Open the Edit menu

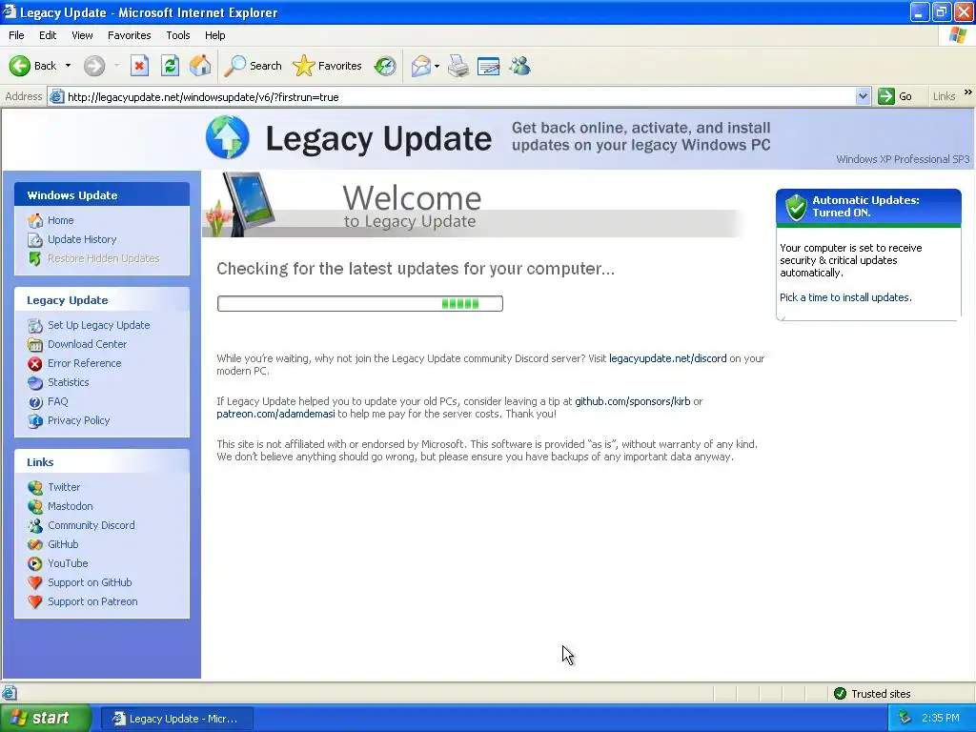(x=48, y=35)
